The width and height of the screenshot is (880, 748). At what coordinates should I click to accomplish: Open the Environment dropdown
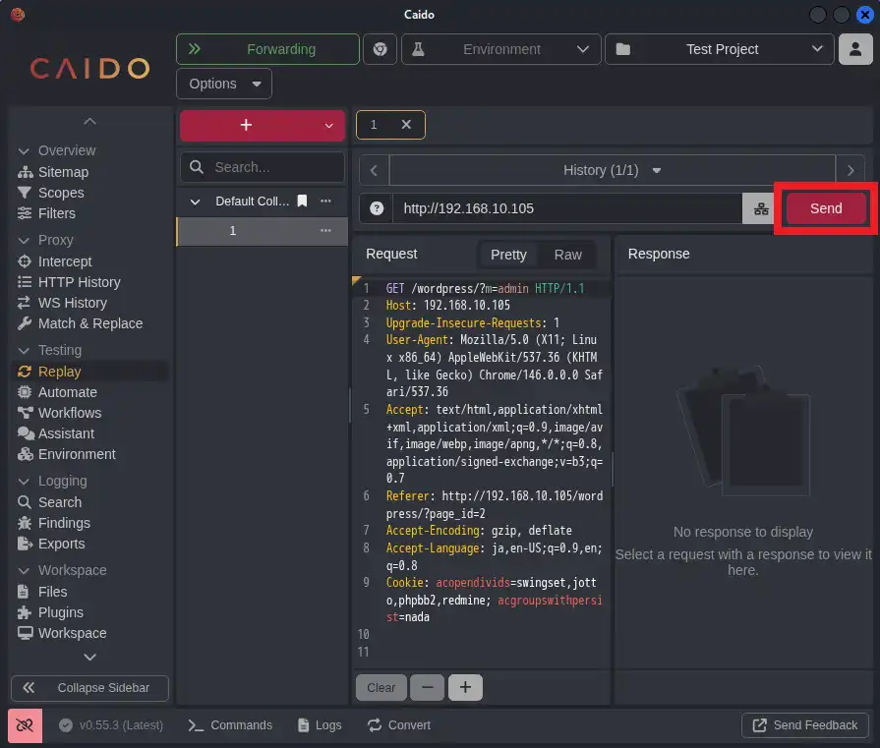coord(500,49)
